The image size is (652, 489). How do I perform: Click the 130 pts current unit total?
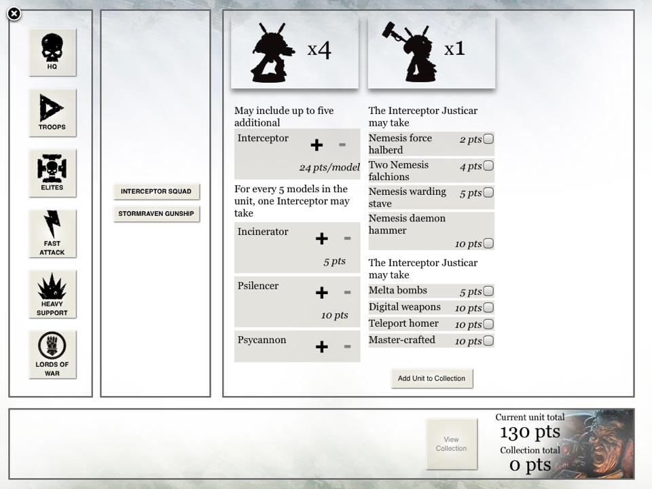click(530, 433)
